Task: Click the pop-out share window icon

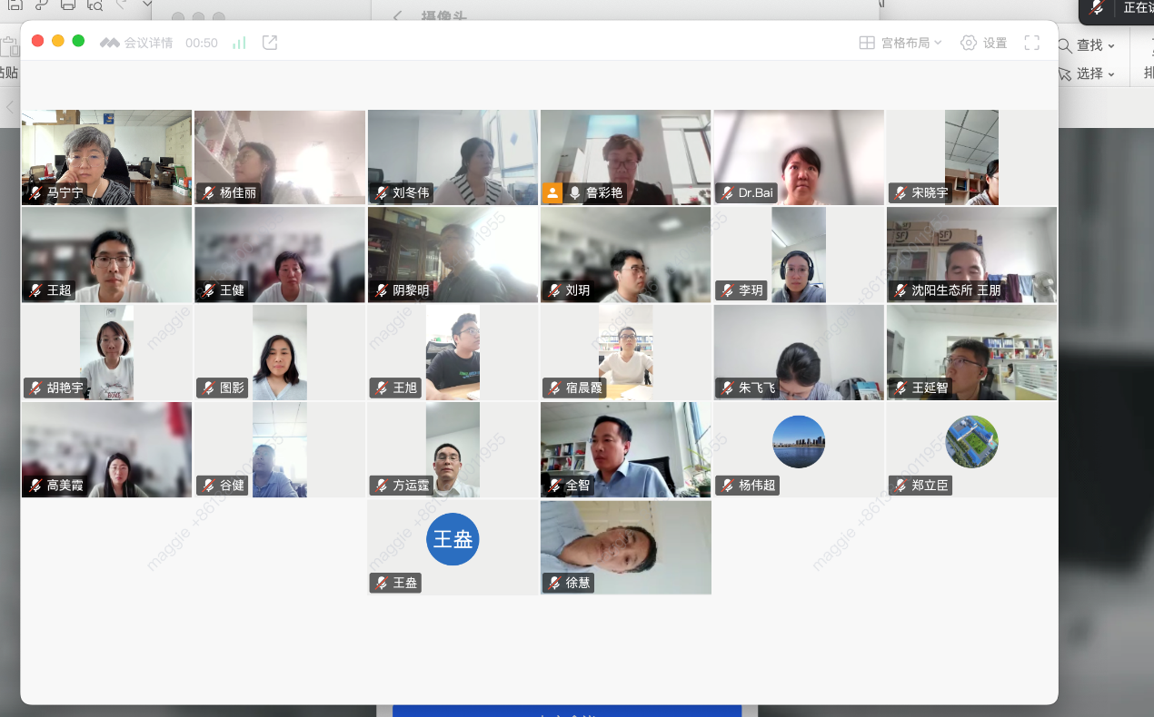Action: coord(270,43)
